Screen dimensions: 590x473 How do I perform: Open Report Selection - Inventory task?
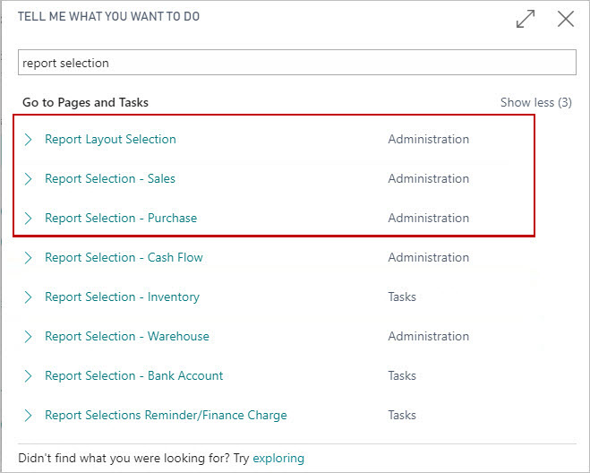coord(122,297)
